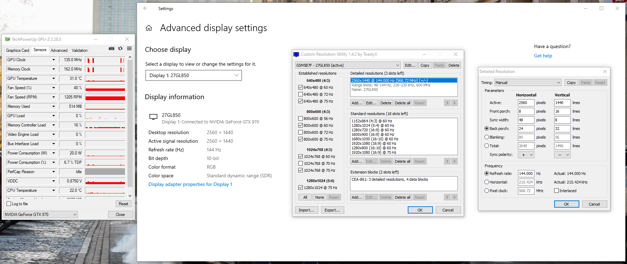Image resolution: width=627 pixels, height=264 pixels.
Task: Click the Custom Resolution Utility title icon
Action: point(296,54)
